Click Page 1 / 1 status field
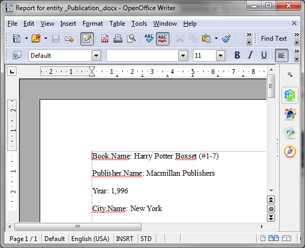305x248 pixels. point(24,239)
